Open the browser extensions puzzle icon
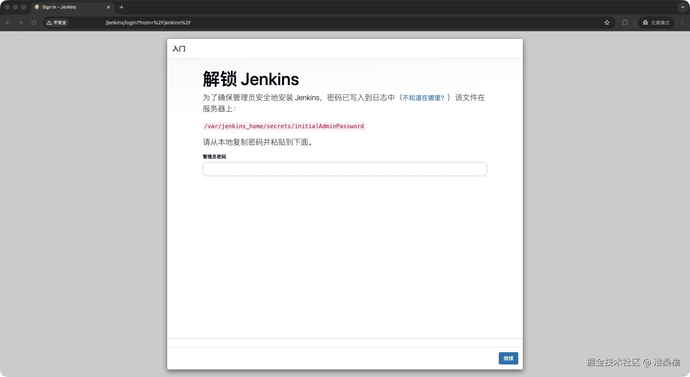The image size is (690, 377). (x=625, y=23)
